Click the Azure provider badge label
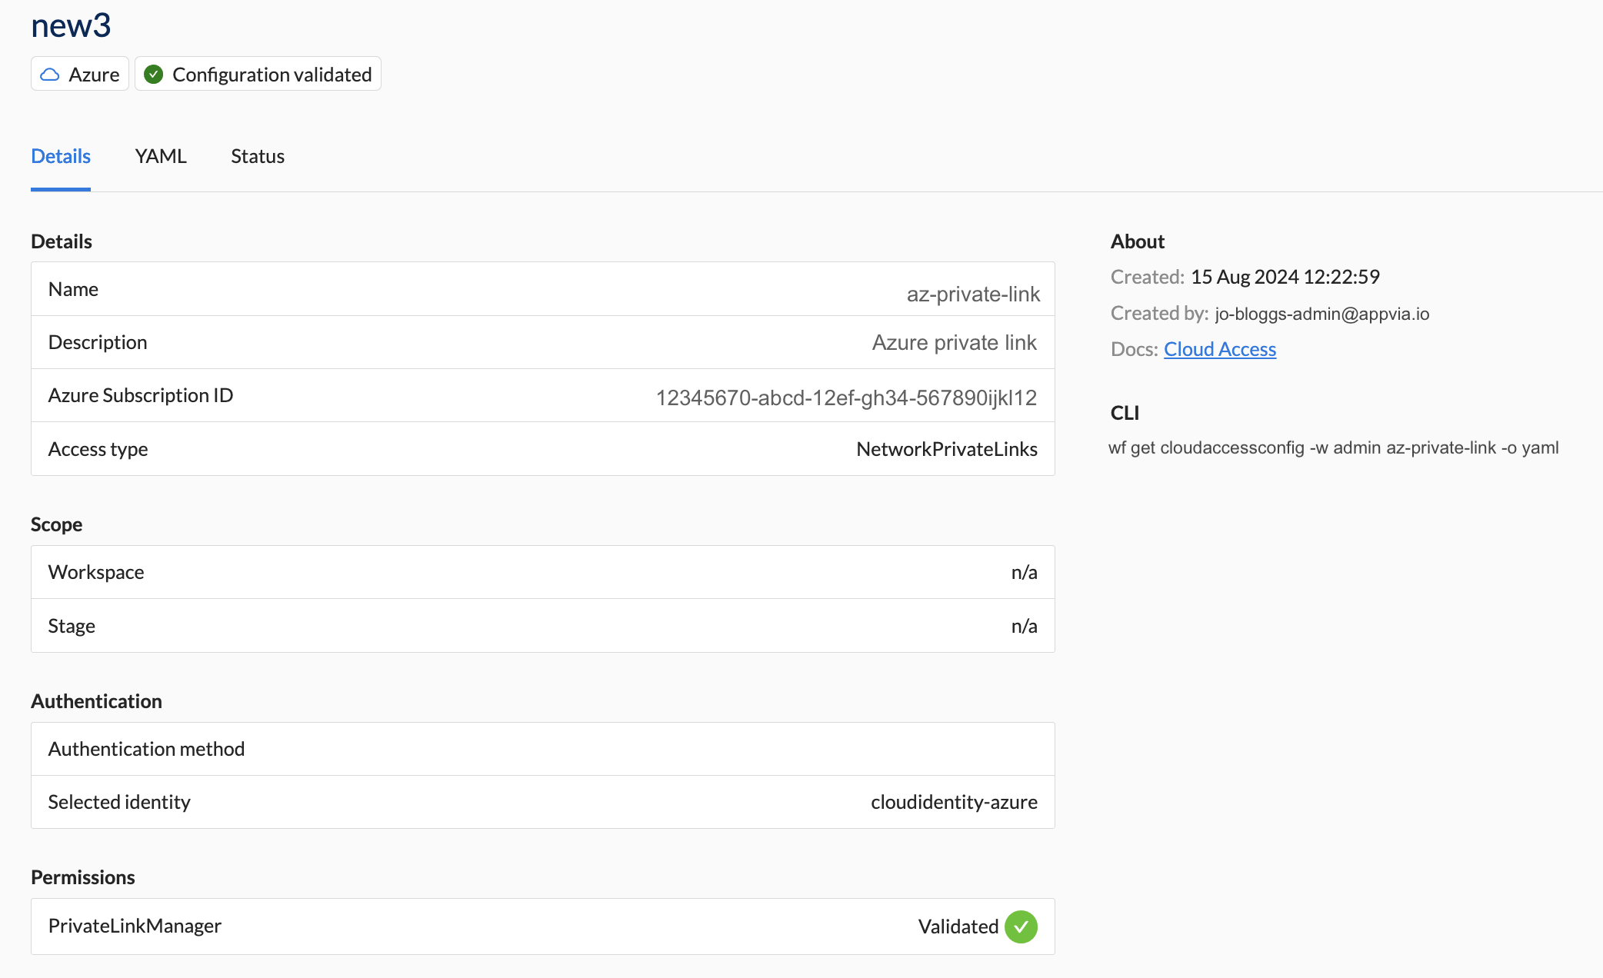Image resolution: width=1603 pixels, height=978 pixels. pyautogui.click(x=94, y=75)
